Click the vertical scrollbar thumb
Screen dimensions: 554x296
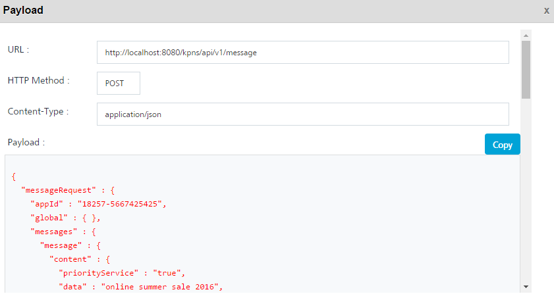(526, 69)
